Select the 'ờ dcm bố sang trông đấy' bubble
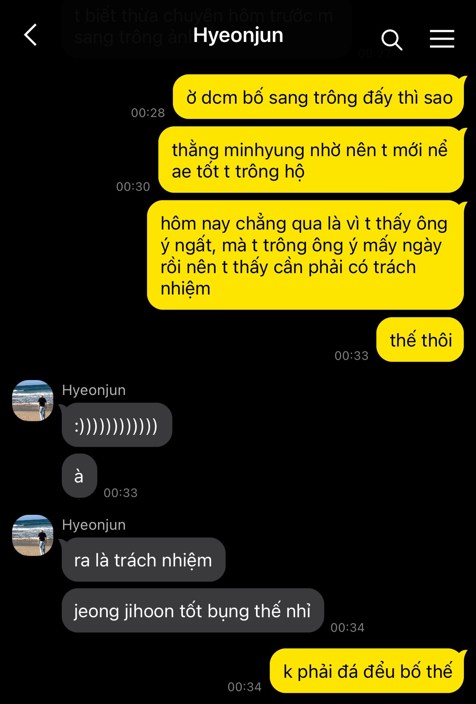 coord(319,97)
